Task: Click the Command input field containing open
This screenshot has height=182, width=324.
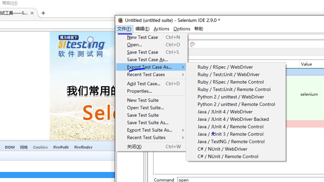Action: click(x=251, y=180)
